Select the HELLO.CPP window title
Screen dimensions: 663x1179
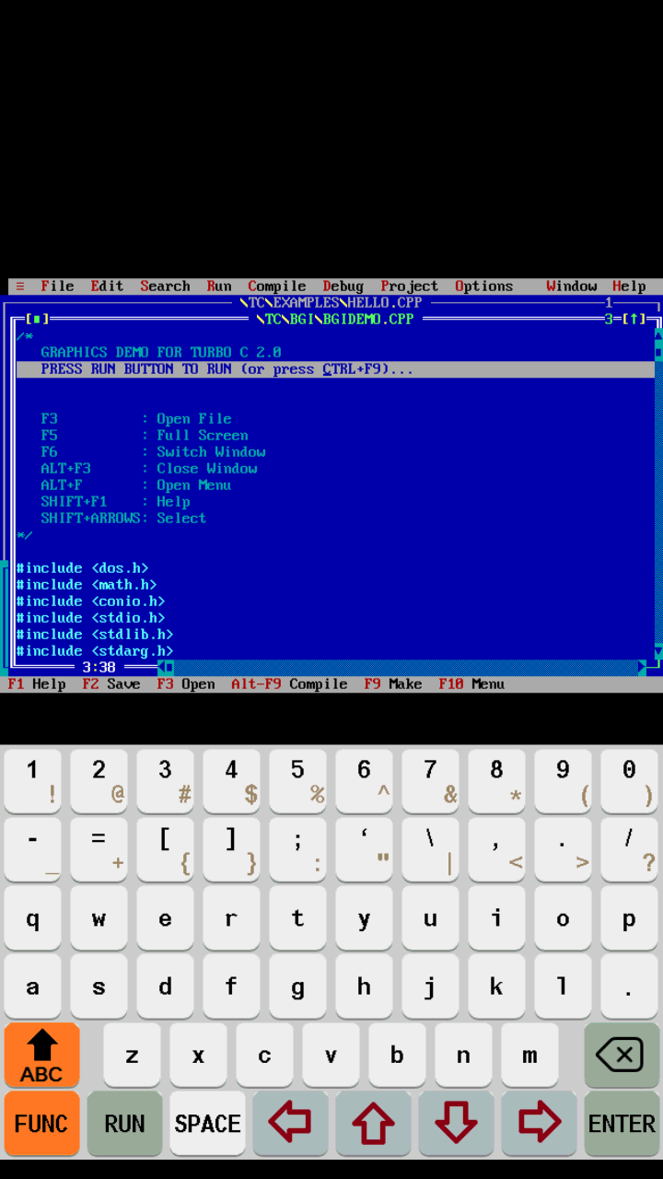coord(331,303)
